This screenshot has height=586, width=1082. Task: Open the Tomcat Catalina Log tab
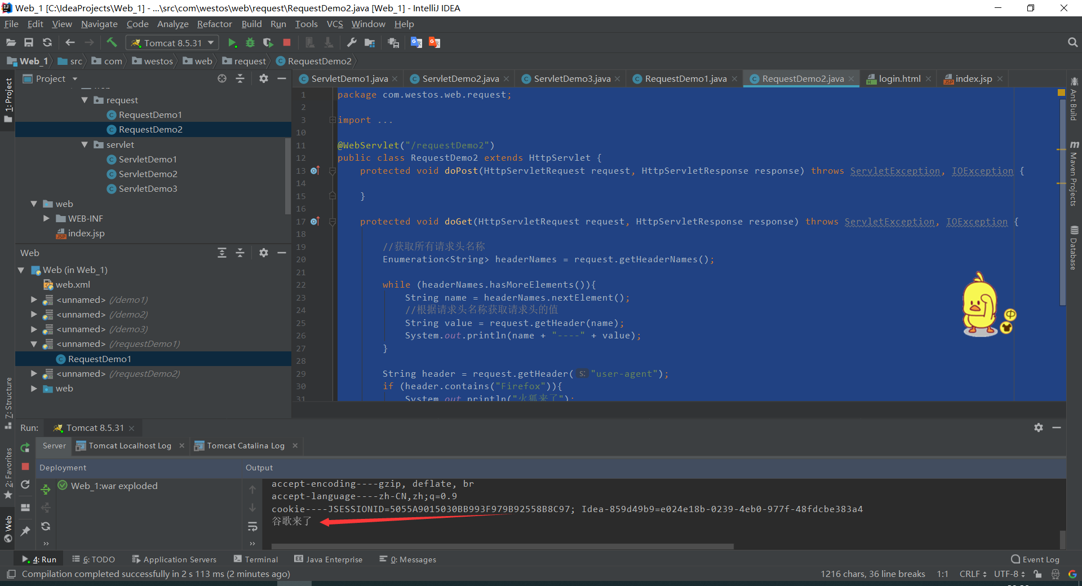click(246, 446)
